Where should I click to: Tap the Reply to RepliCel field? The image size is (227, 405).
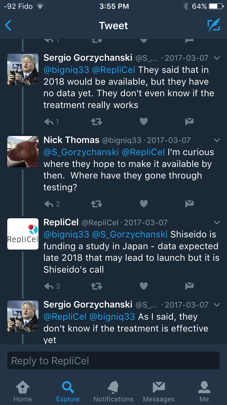click(x=113, y=361)
